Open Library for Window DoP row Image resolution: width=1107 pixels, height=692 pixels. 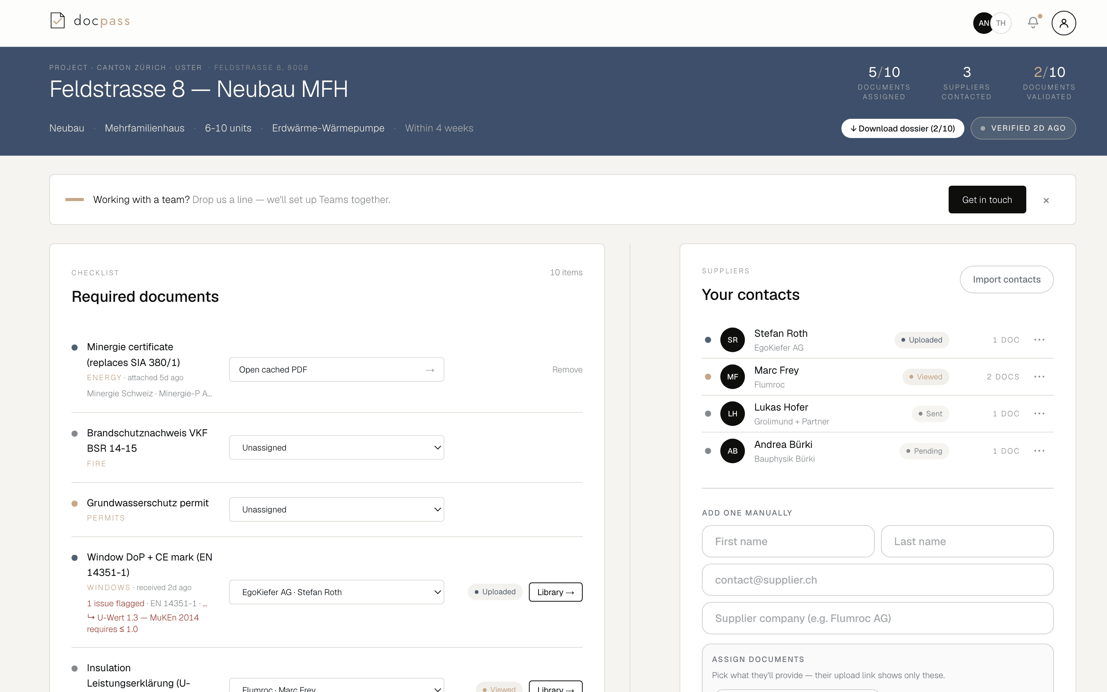click(x=555, y=592)
